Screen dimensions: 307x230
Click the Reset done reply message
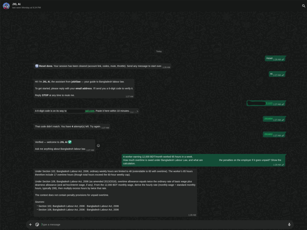(103, 66)
